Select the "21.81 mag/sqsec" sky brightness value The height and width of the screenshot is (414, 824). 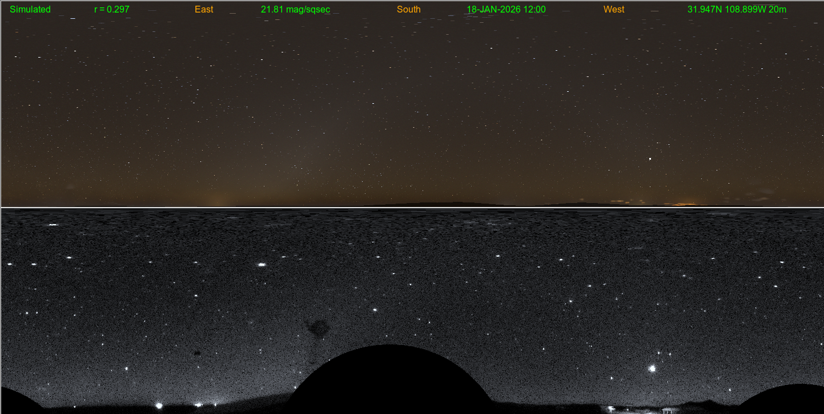point(295,10)
